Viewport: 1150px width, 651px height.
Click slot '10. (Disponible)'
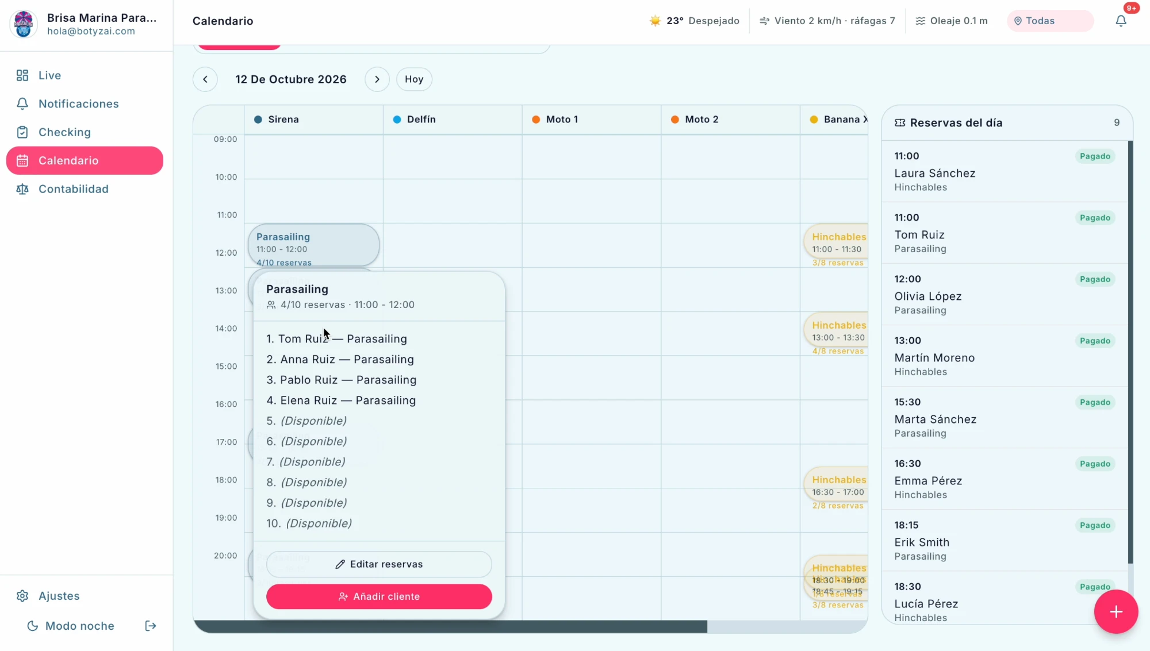(309, 523)
